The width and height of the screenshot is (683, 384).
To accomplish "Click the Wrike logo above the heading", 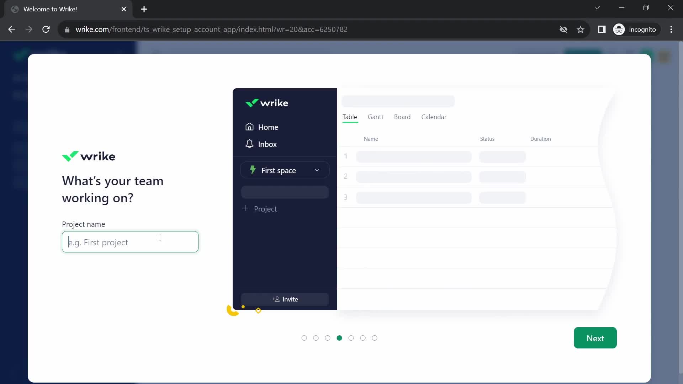I will coord(89,156).
